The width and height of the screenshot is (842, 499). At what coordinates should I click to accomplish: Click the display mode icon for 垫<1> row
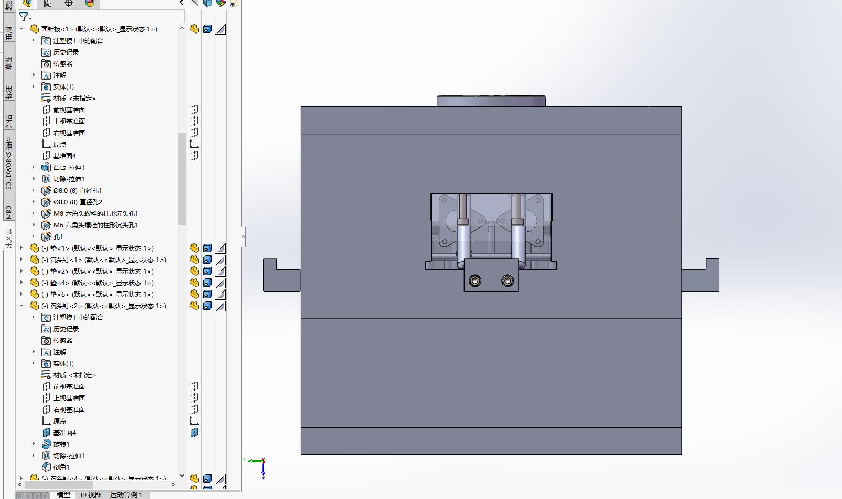click(208, 248)
